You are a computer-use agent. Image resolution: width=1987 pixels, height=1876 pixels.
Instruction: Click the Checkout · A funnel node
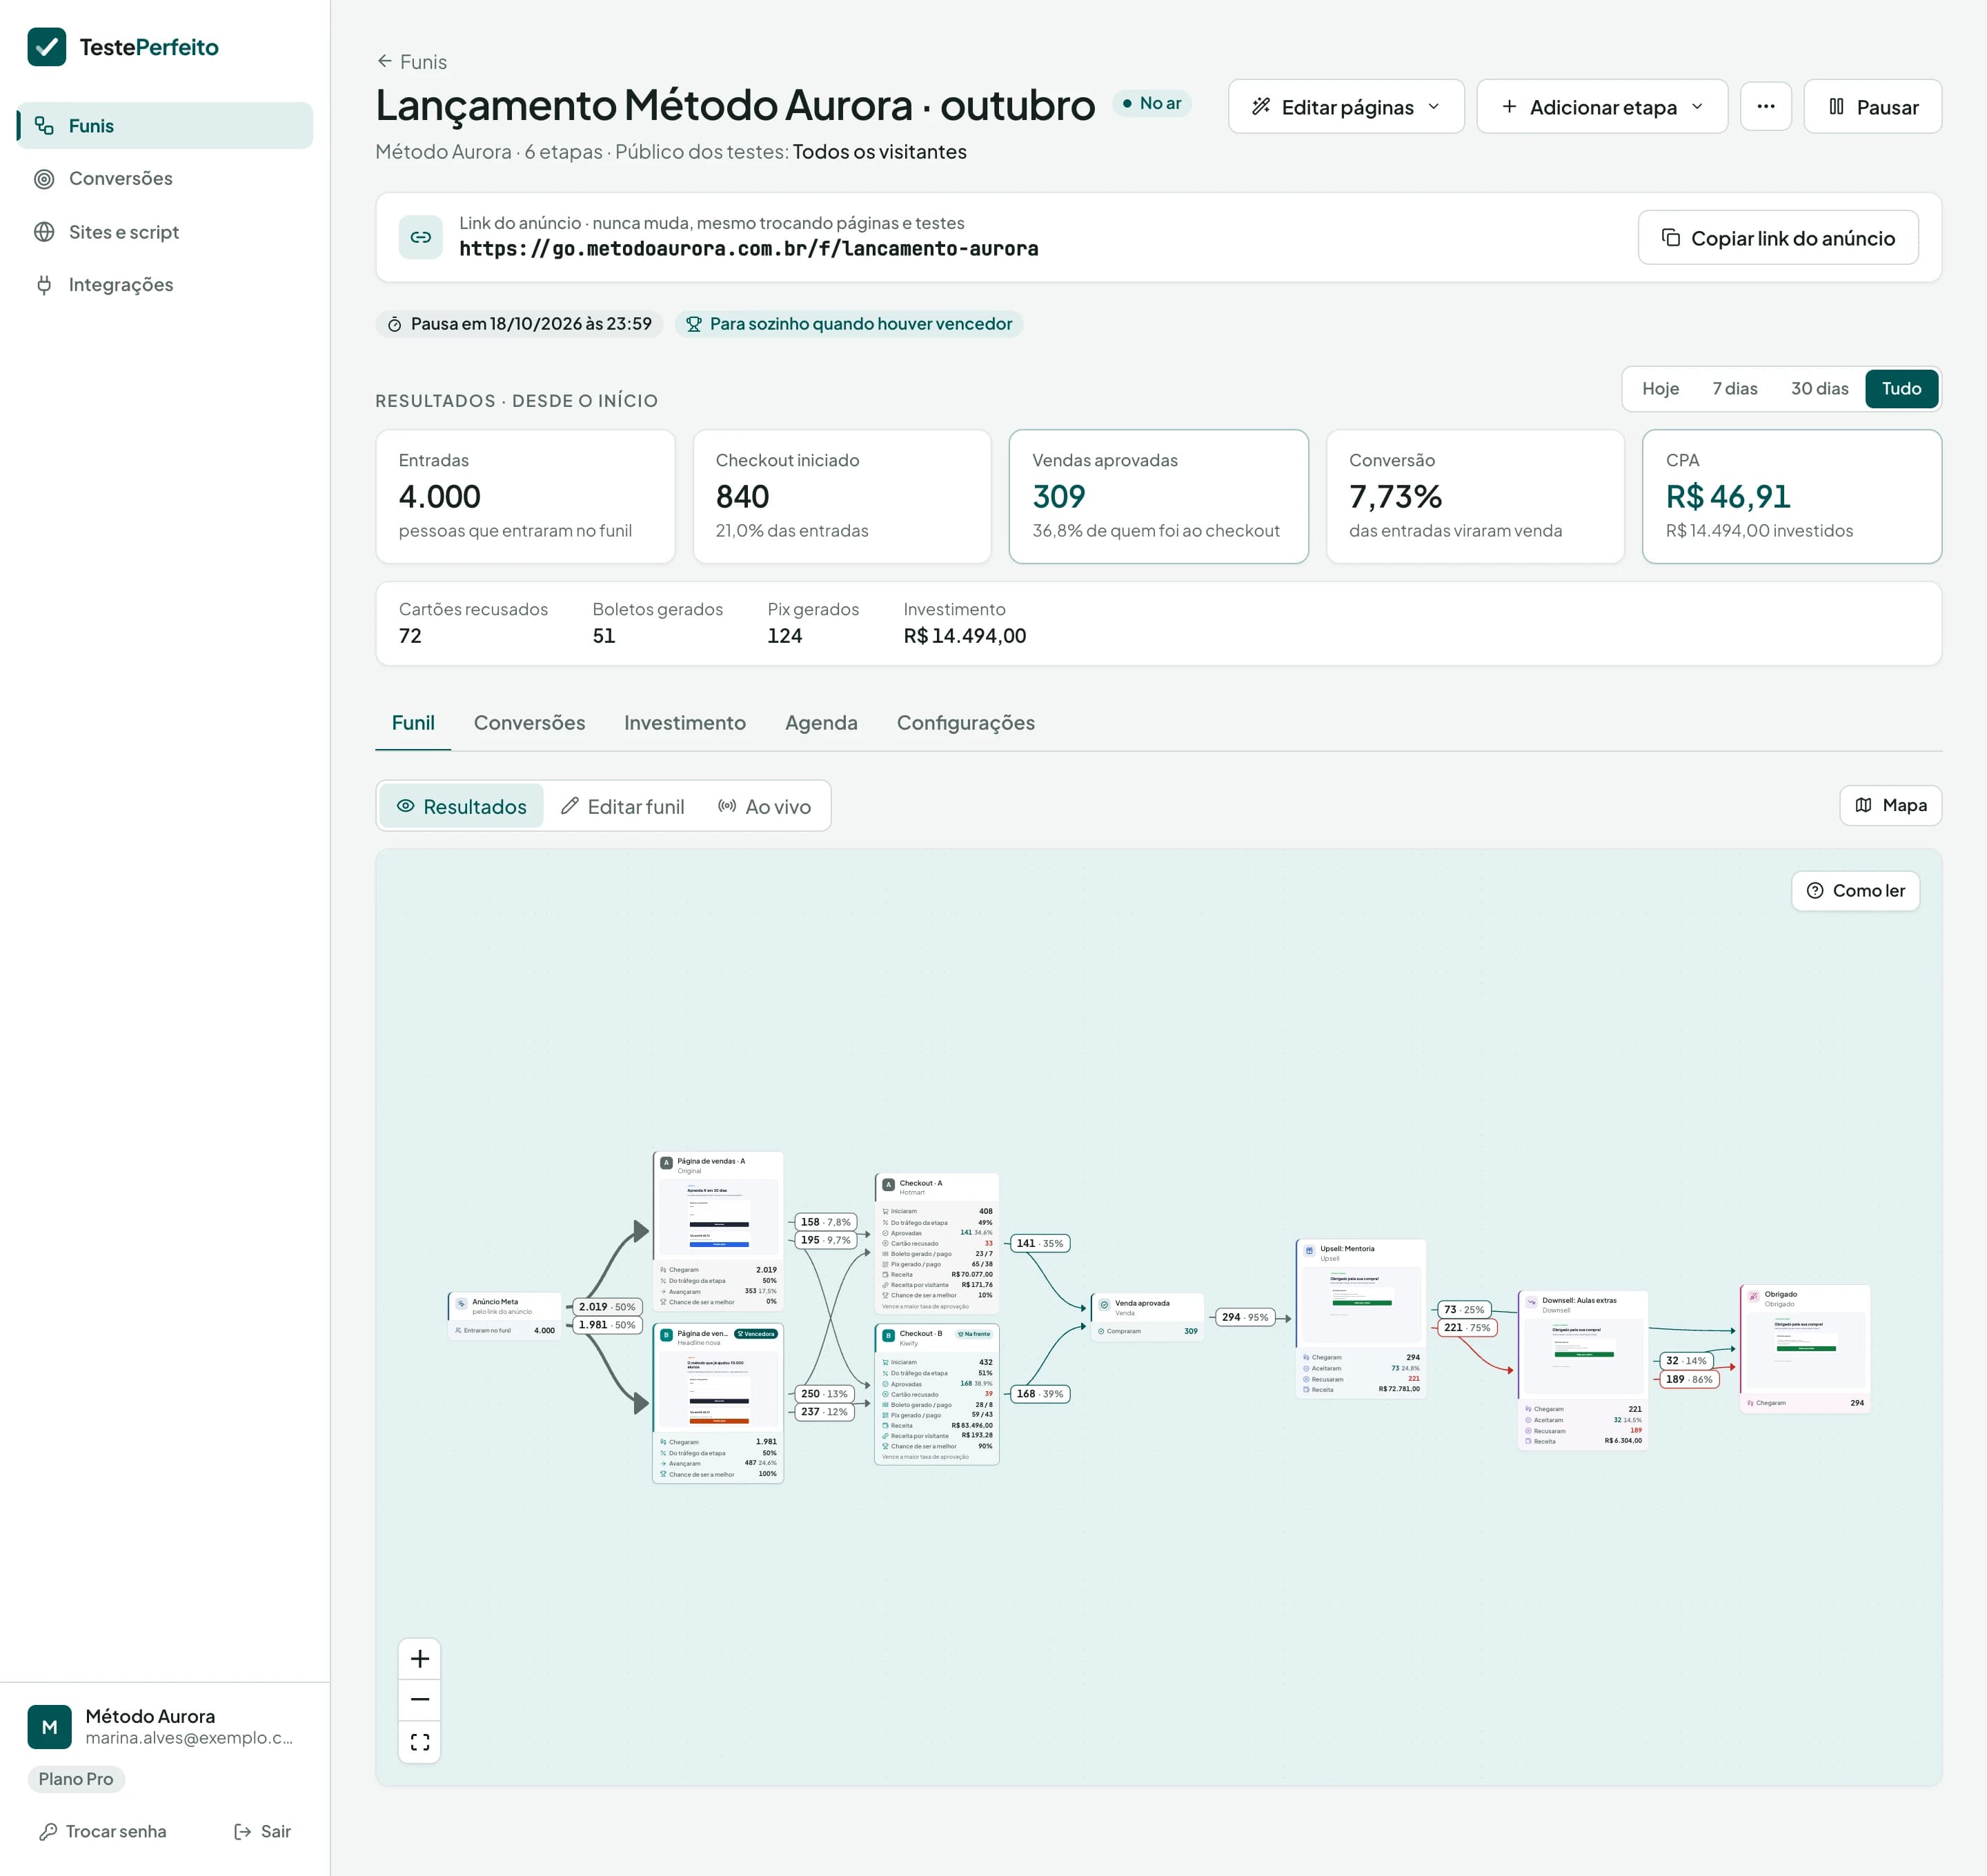click(936, 1243)
